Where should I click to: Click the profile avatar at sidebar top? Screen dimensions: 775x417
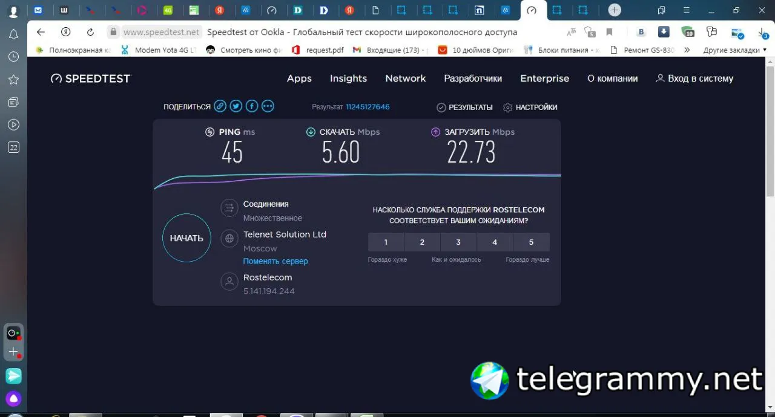(13, 11)
